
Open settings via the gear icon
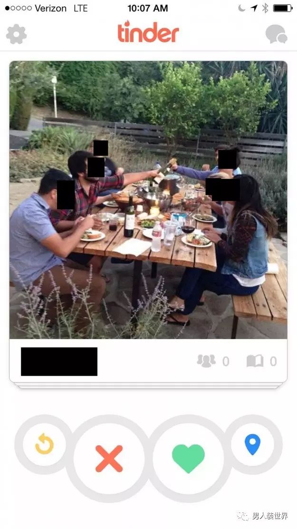pos(16,34)
